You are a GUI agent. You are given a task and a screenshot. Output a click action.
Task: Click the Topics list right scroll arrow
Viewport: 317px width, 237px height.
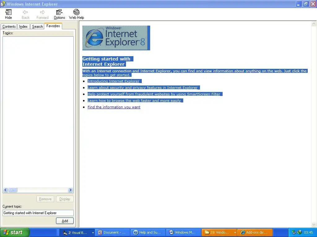pos(70,190)
